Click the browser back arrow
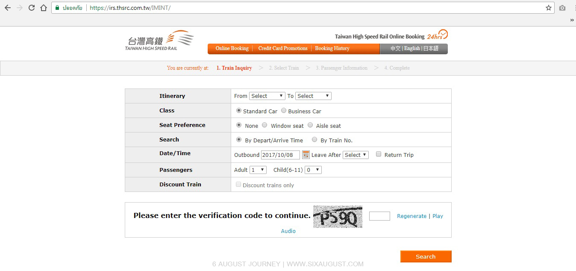 (8, 8)
